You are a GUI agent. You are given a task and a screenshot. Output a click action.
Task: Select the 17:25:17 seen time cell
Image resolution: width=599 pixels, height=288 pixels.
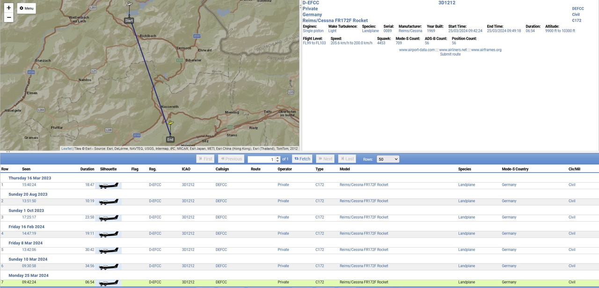[x=29, y=217]
